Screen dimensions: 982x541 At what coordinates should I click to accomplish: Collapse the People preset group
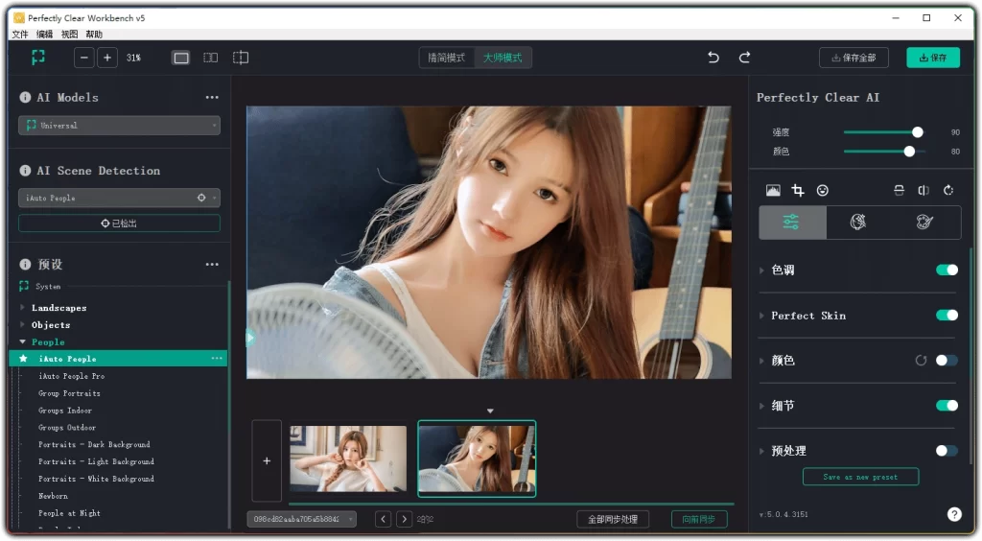pos(23,341)
